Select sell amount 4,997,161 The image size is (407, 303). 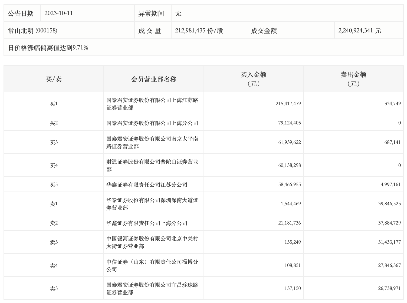391,185
